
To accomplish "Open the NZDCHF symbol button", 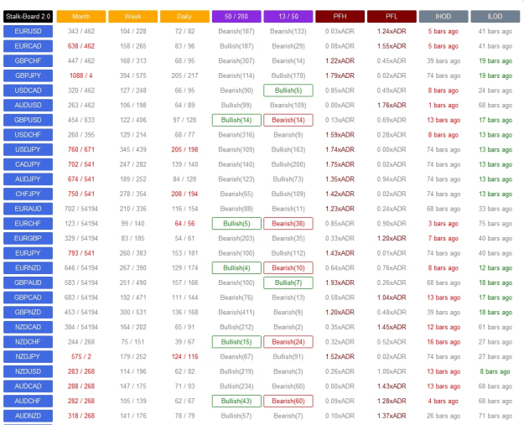I will (28, 342).
